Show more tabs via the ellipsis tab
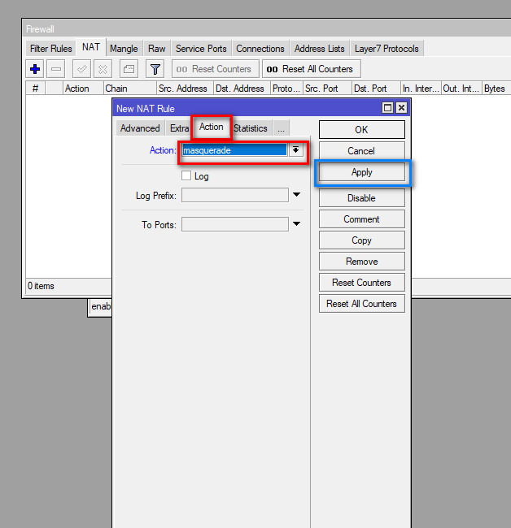The width and height of the screenshot is (511, 528). pyautogui.click(x=280, y=128)
